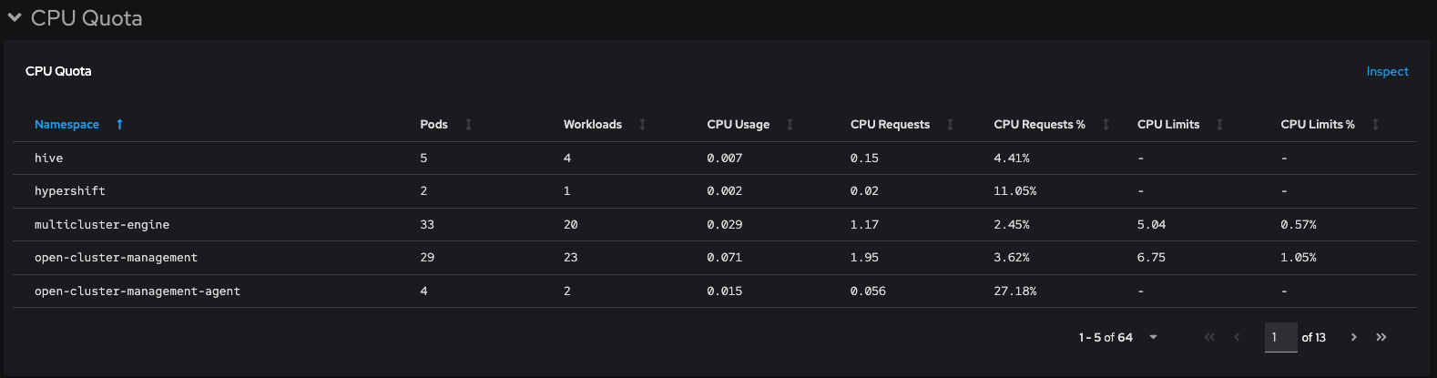Click the hive namespace row
The image size is (1437, 378).
(49, 158)
